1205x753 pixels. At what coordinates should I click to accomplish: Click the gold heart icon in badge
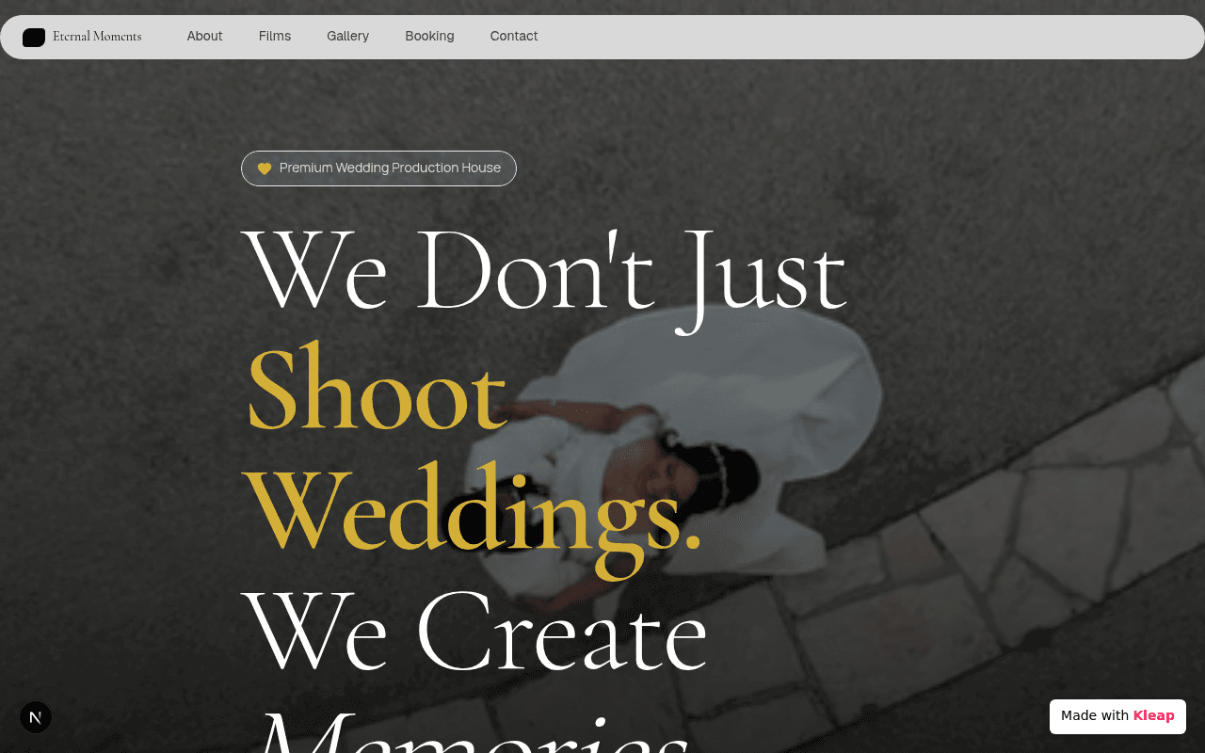(x=265, y=168)
